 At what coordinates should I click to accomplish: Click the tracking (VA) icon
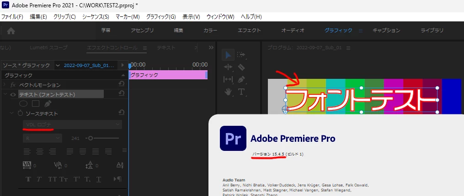(27, 165)
